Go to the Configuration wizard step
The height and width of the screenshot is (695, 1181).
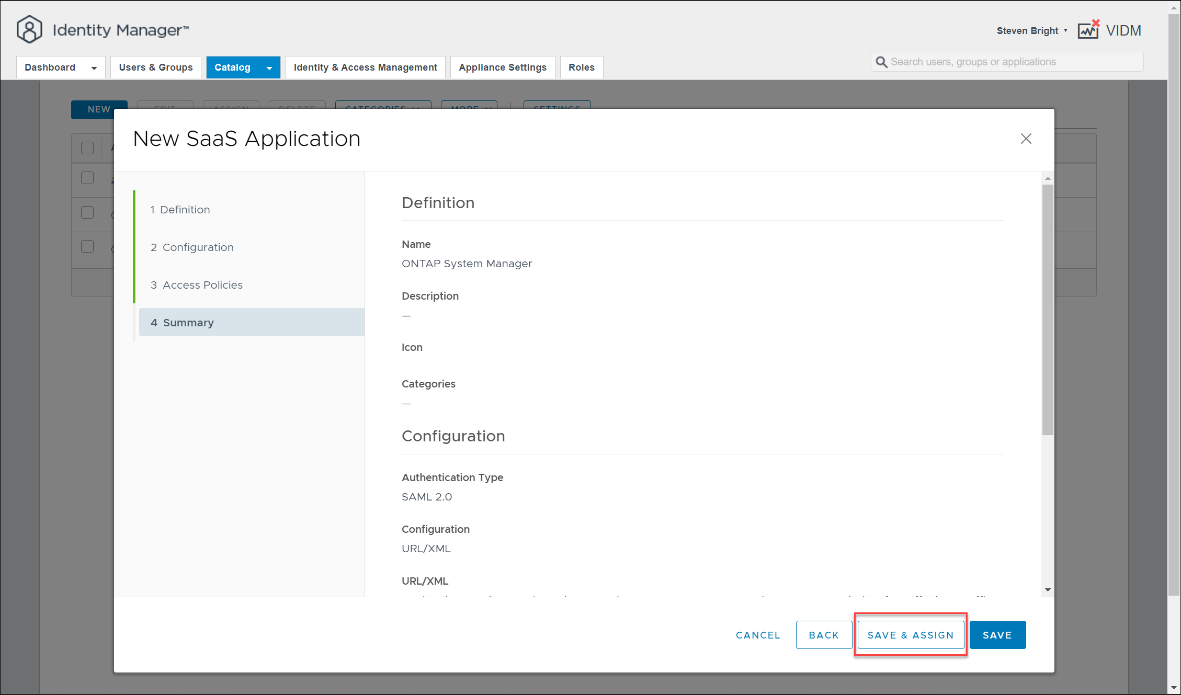[x=198, y=247]
